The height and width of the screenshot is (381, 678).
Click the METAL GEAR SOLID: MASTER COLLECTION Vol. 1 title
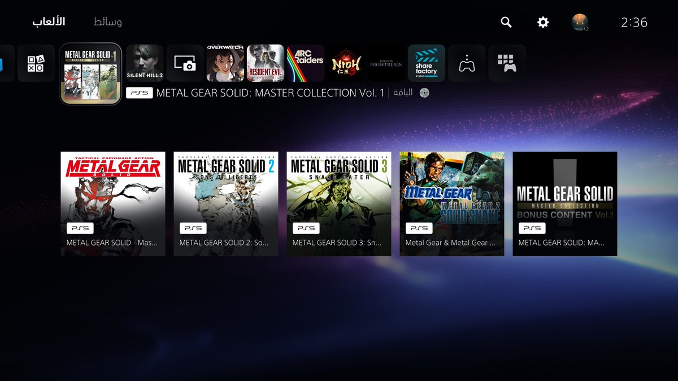[x=270, y=93]
